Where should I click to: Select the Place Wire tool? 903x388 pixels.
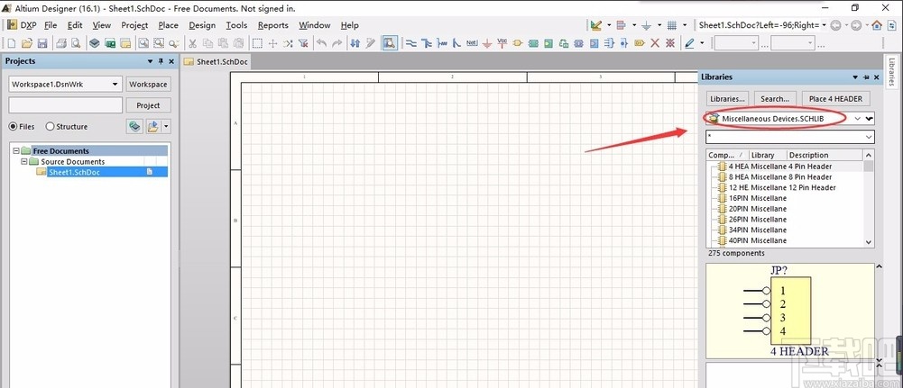410,43
